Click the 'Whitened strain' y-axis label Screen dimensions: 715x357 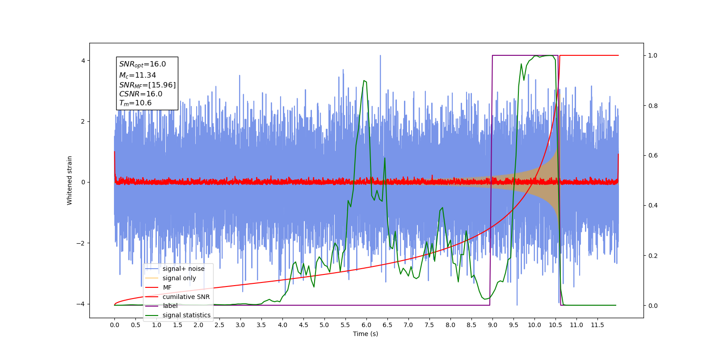point(69,180)
